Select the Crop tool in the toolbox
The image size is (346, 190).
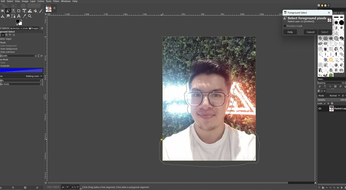click(x=19, y=11)
